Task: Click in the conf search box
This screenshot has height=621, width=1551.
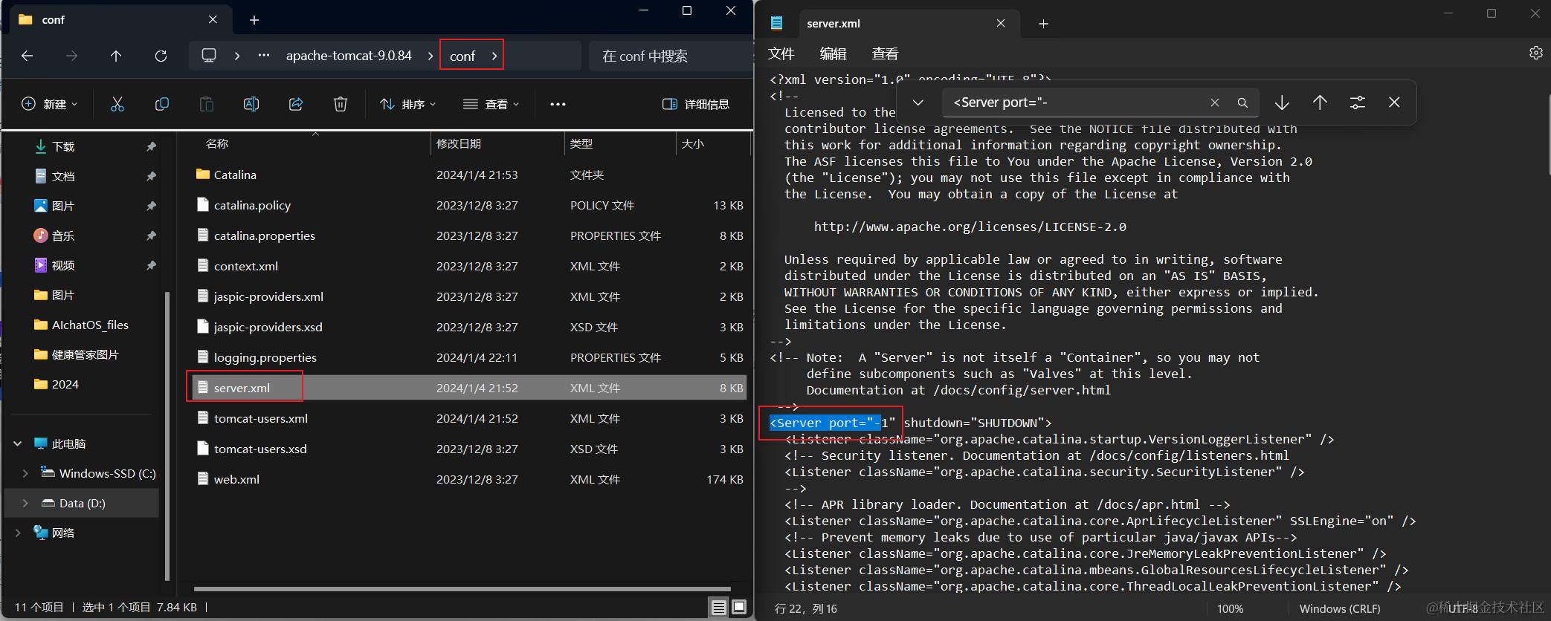Action: tap(669, 56)
